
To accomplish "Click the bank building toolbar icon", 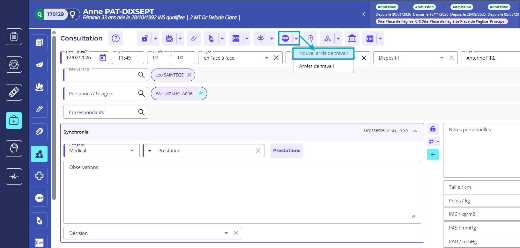I will 352,39.
